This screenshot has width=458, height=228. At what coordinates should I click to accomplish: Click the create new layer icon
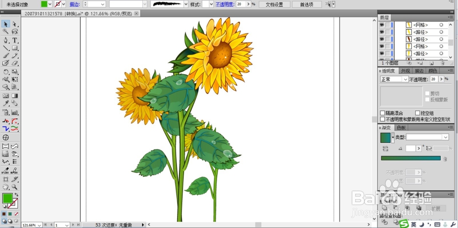pos(431,63)
